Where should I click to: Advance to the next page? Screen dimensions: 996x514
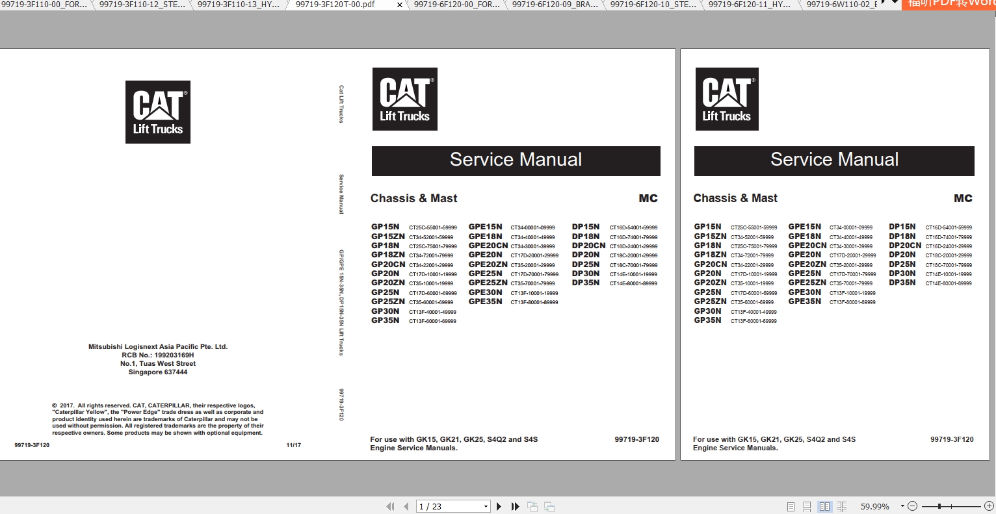click(x=499, y=506)
